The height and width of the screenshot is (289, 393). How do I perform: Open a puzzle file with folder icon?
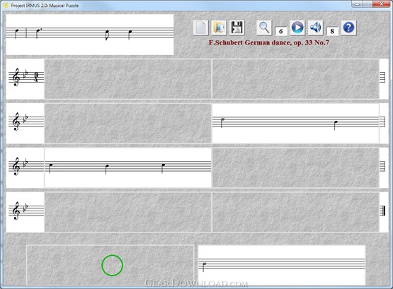219,28
